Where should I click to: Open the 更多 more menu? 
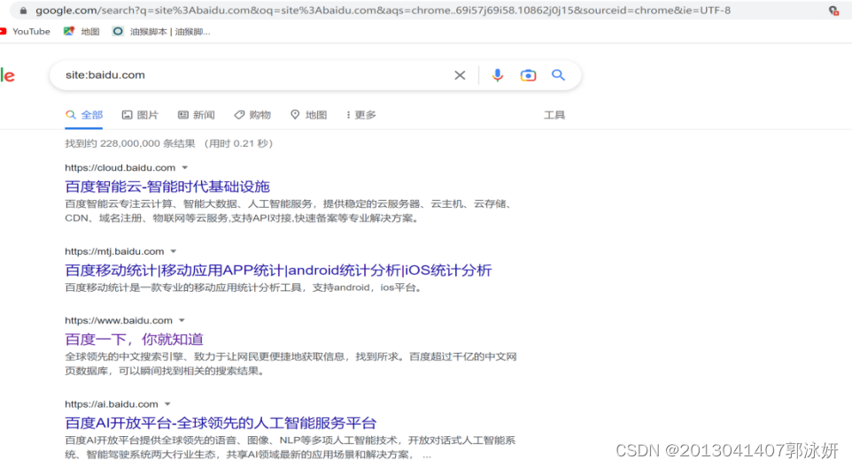pos(360,115)
